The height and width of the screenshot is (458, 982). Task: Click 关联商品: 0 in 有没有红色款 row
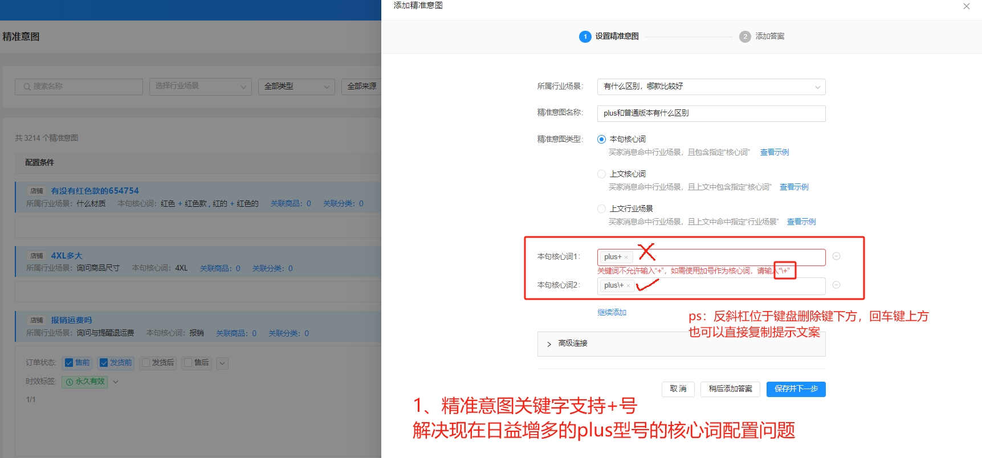point(291,203)
